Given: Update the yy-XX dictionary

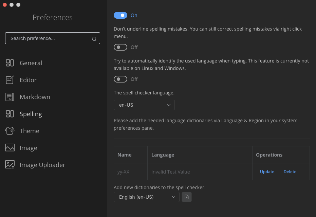Looking at the screenshot, I should [267, 172].
